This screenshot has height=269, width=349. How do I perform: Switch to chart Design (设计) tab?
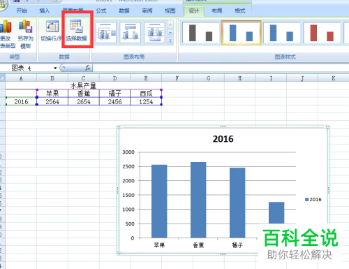194,10
